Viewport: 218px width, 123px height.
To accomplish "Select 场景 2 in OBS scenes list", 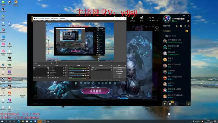I will tap(40, 69).
